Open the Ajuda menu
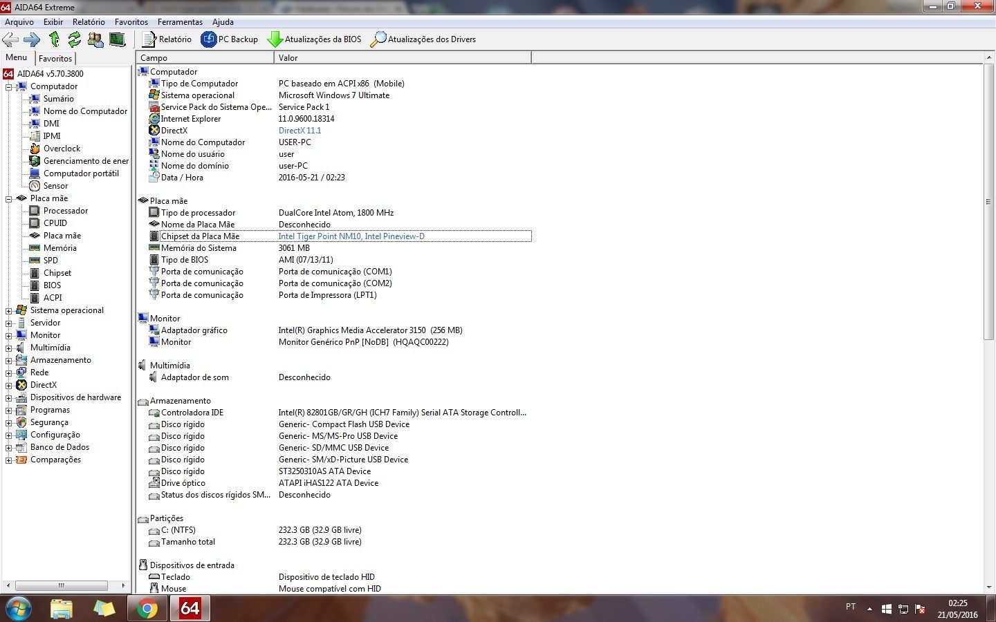This screenshot has height=622, width=996. click(223, 22)
